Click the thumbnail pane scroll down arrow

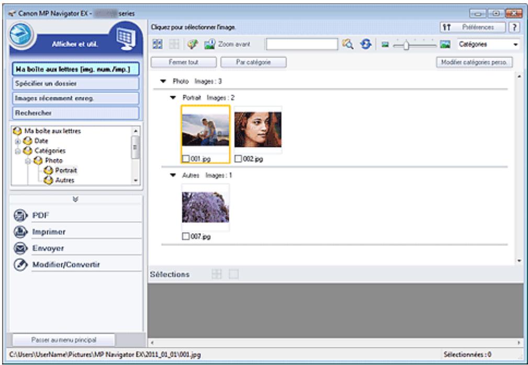pos(519,261)
